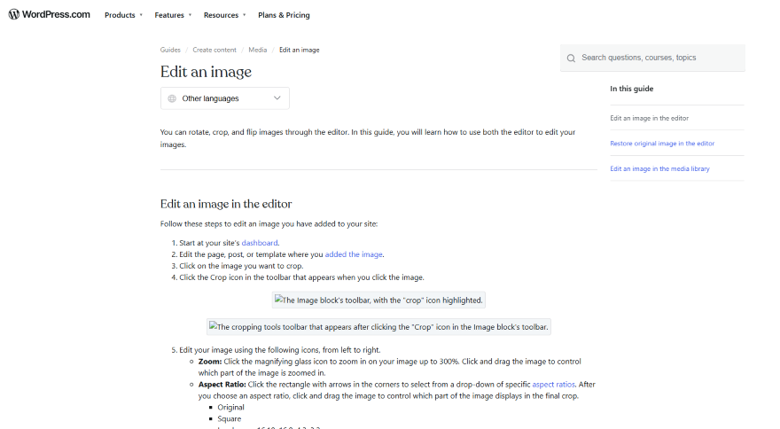
Task: Open the added the image link
Action: (354, 254)
